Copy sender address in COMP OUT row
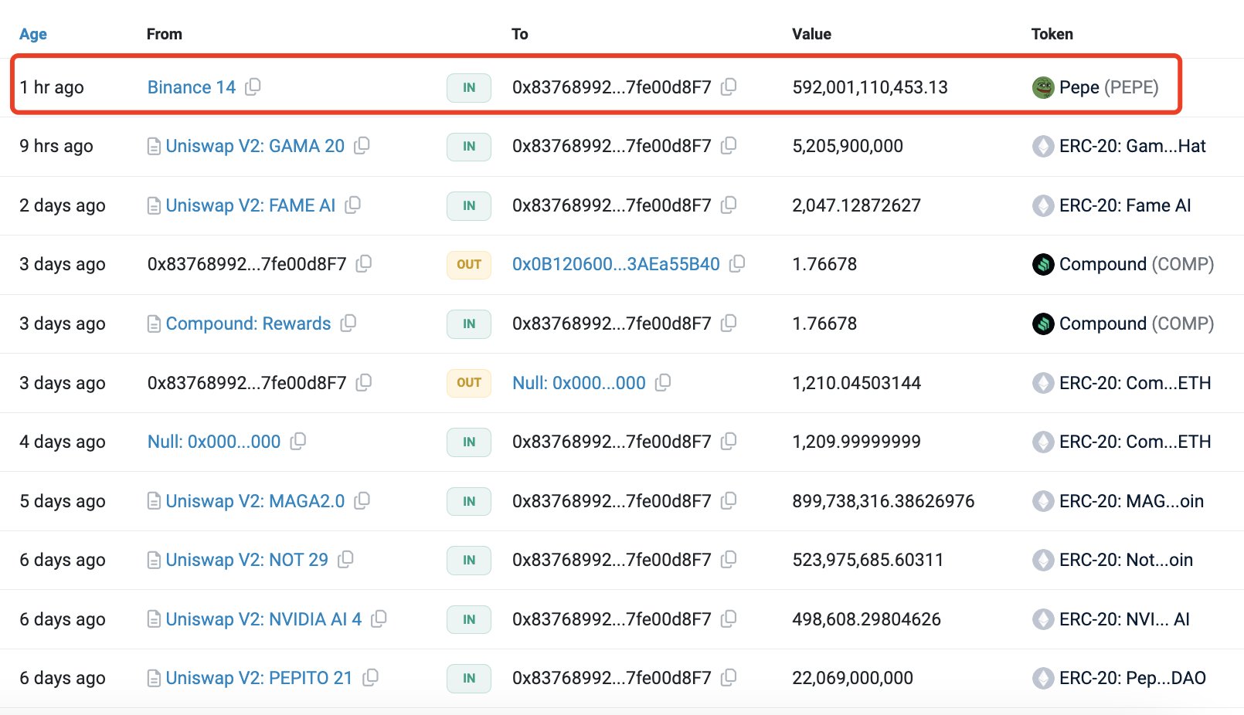This screenshot has width=1244, height=715. coord(364,264)
